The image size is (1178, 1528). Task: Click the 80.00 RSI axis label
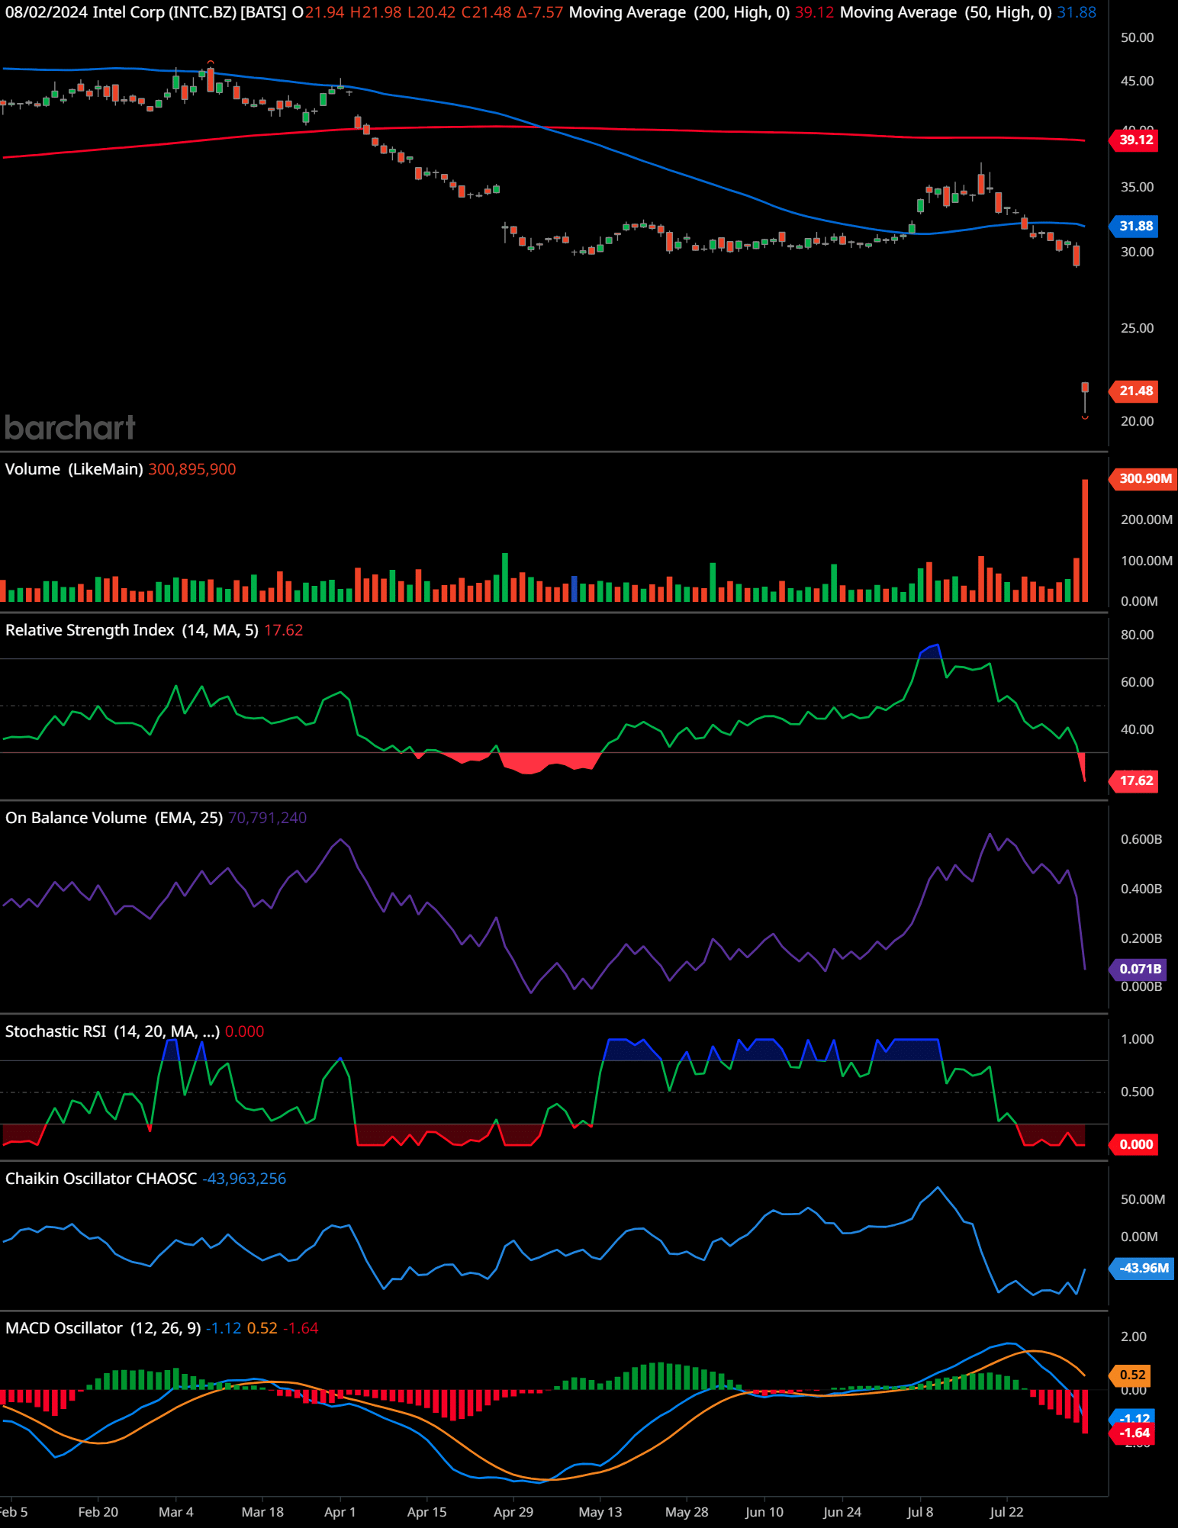coord(1137,635)
